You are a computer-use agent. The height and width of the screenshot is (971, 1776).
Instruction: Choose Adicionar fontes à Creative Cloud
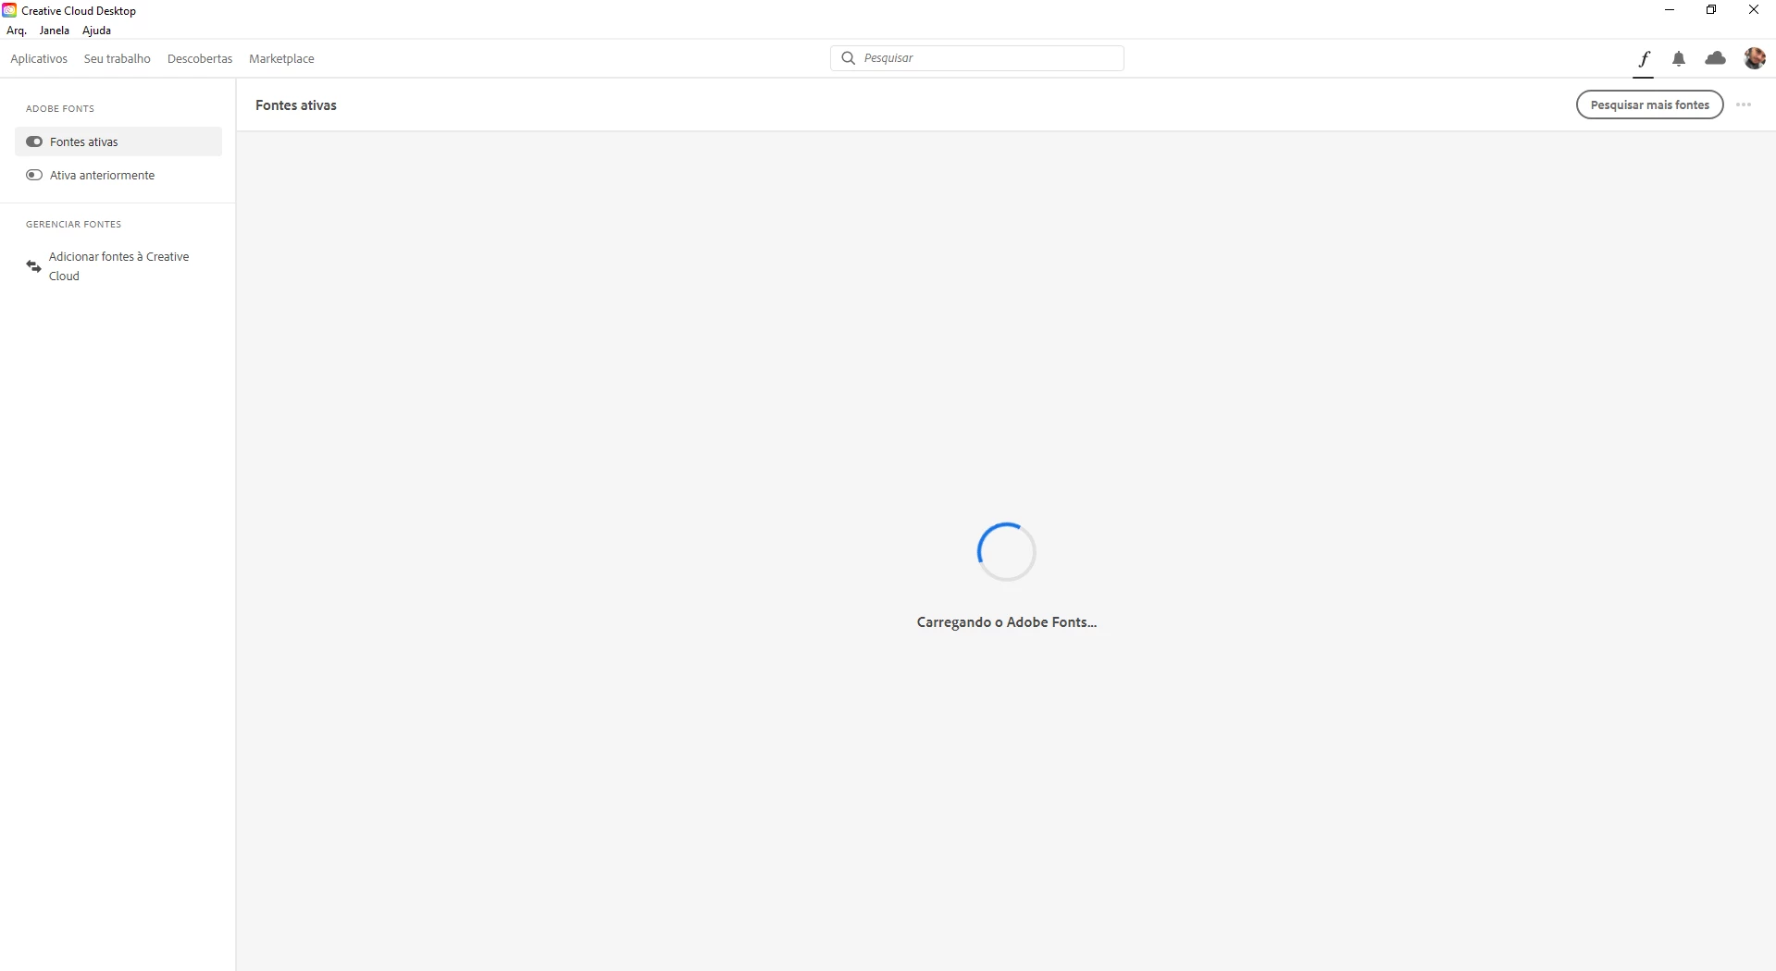coord(118,266)
